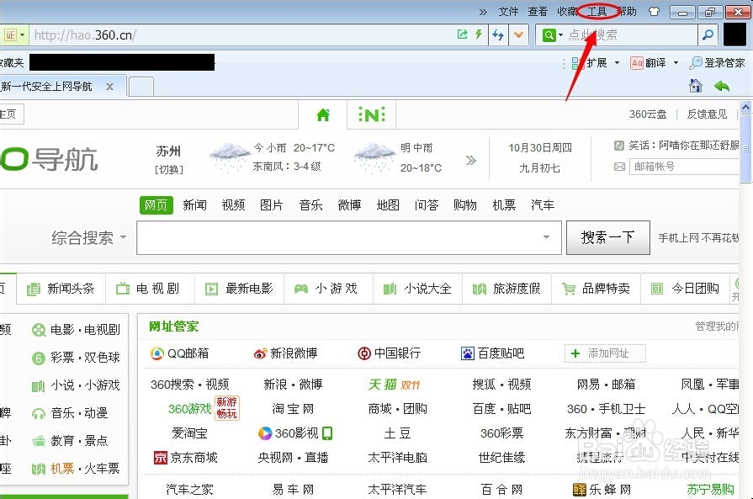Open the 电视剧 category tab
The image size is (753, 499).
[150, 289]
